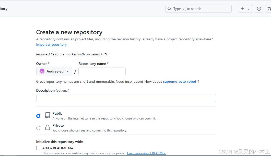The image size is (271, 156).
Task: Click the slash key hint in search
Action: [184, 9]
